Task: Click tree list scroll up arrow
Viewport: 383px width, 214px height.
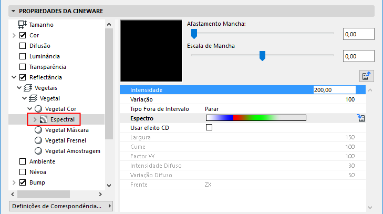Action: tap(109, 24)
